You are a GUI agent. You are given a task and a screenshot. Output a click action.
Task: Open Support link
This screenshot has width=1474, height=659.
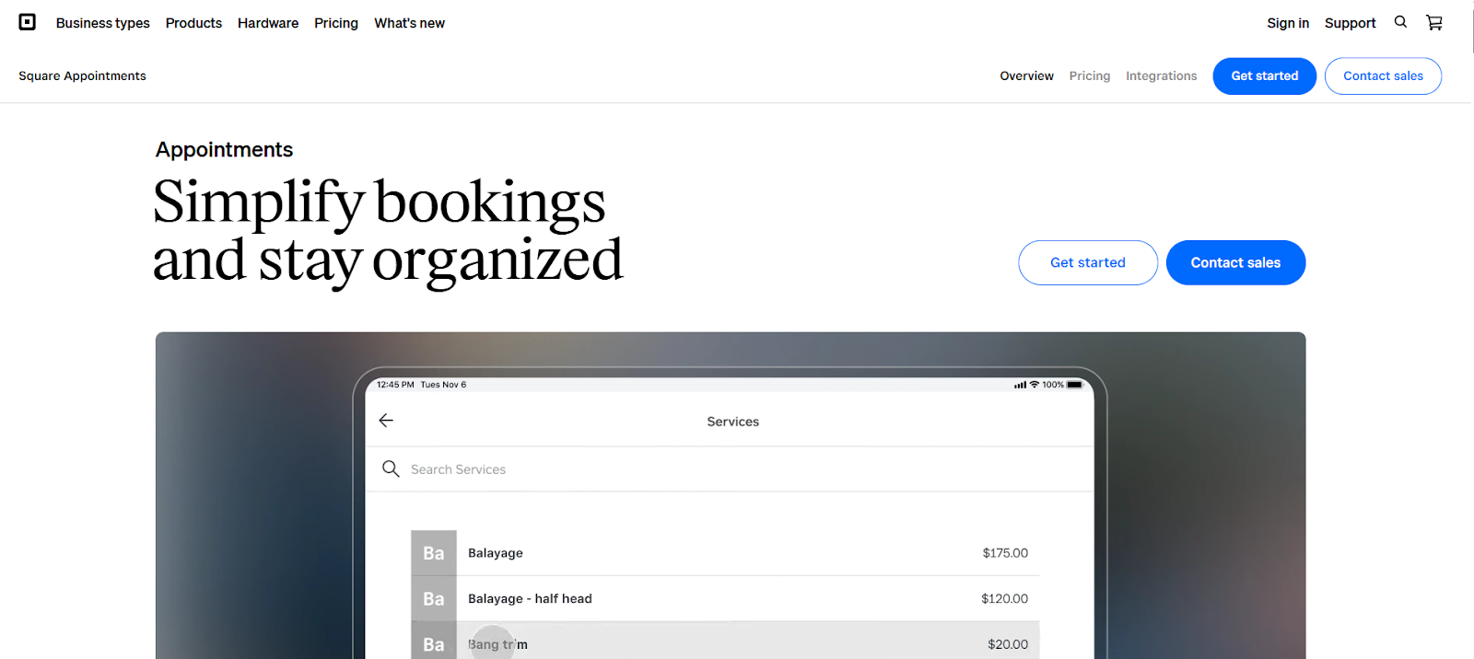1350,23
